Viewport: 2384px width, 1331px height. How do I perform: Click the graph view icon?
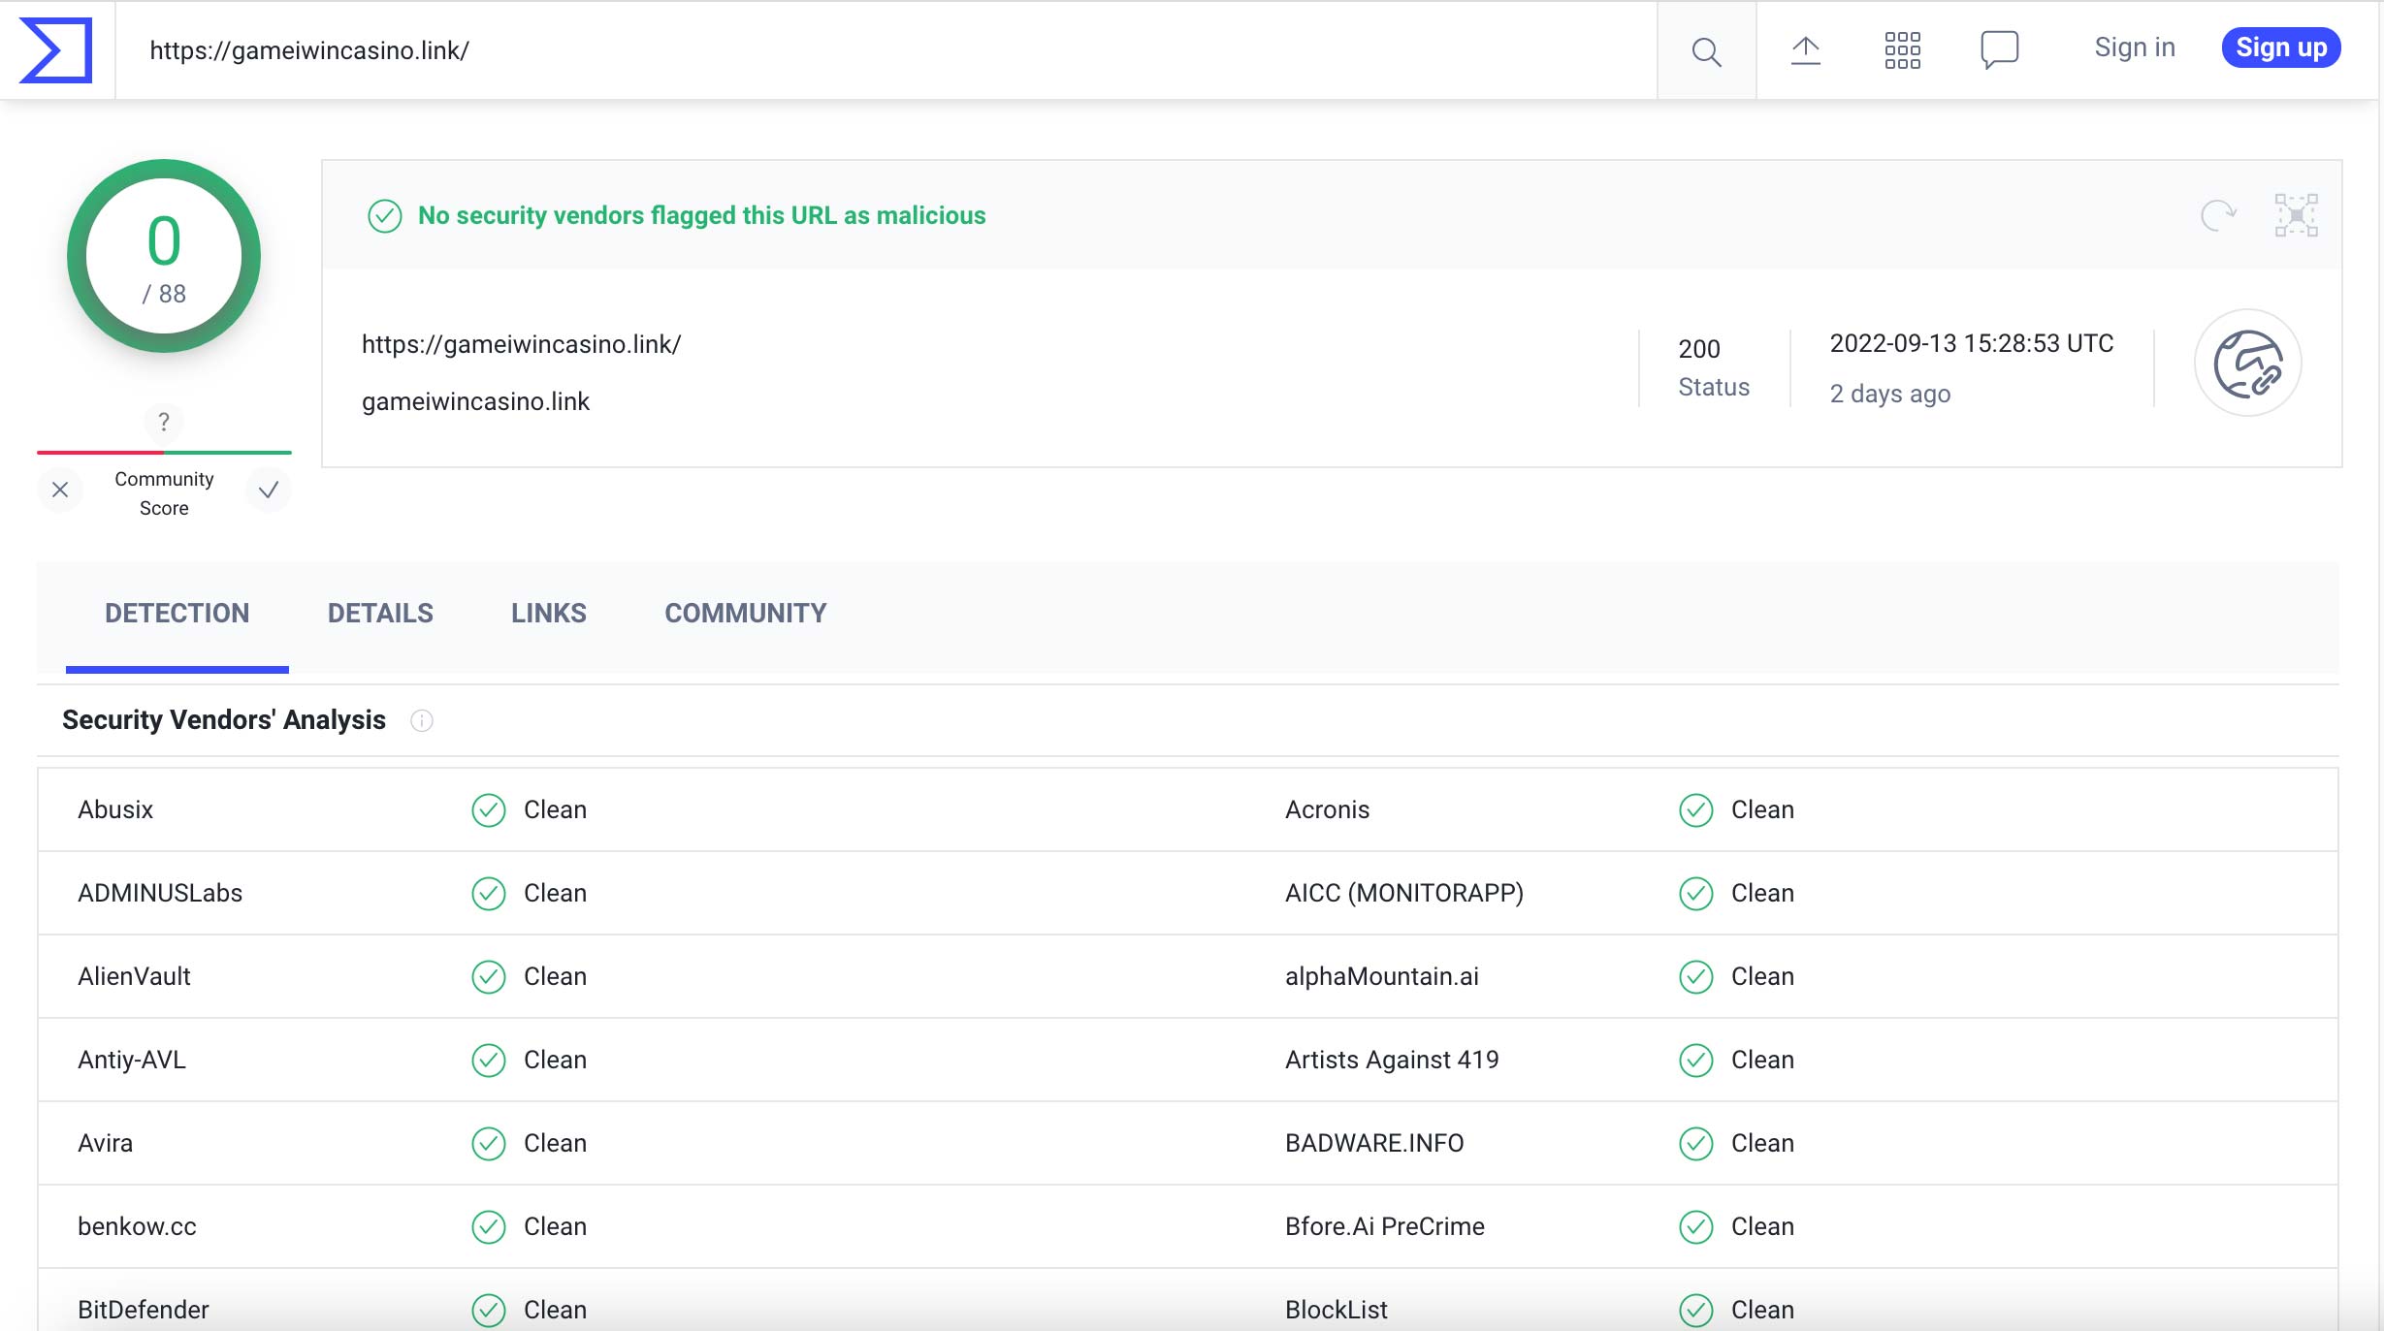2296,215
